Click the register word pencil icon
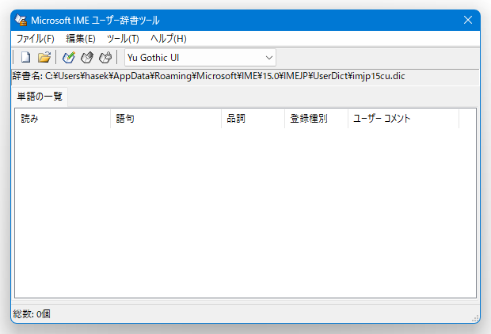491x334 pixels. tap(69, 57)
